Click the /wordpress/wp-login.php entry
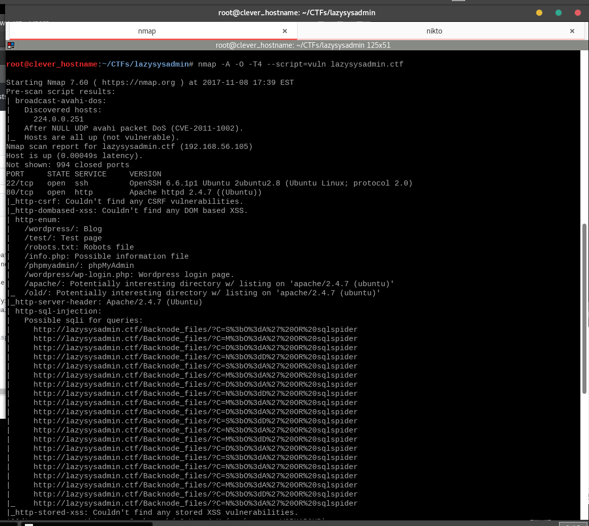The image size is (589, 526). tap(129, 275)
